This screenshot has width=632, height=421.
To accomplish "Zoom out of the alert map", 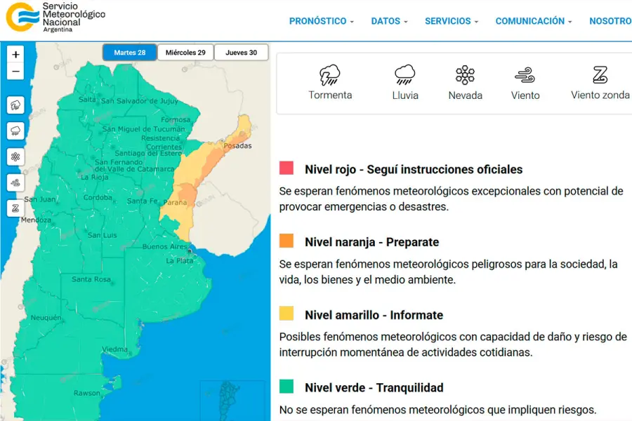I will 15,72.
